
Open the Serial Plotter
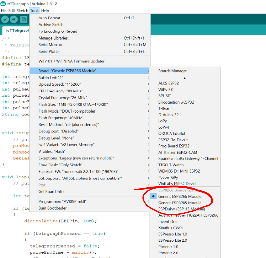click(x=90, y=51)
